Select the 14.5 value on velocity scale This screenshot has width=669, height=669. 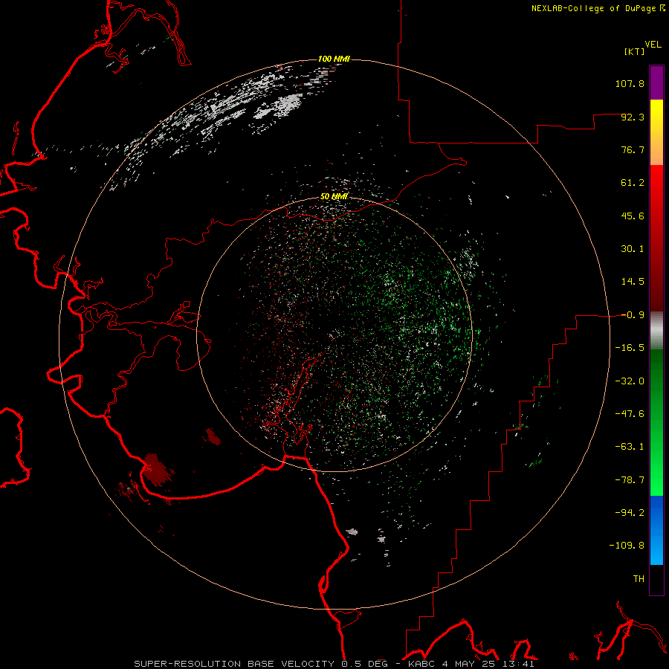(633, 282)
